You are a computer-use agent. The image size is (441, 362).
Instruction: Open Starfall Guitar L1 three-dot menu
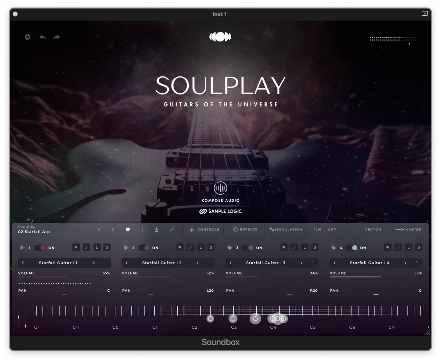[105, 263]
